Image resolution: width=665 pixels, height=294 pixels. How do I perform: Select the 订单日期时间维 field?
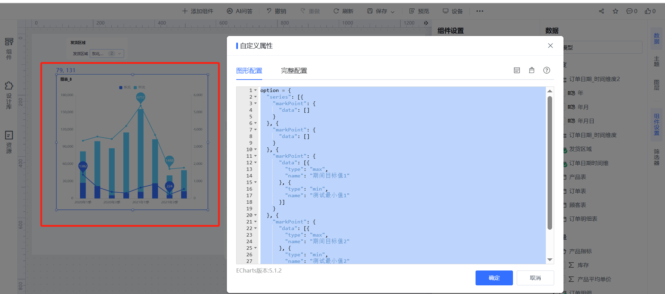588,163
